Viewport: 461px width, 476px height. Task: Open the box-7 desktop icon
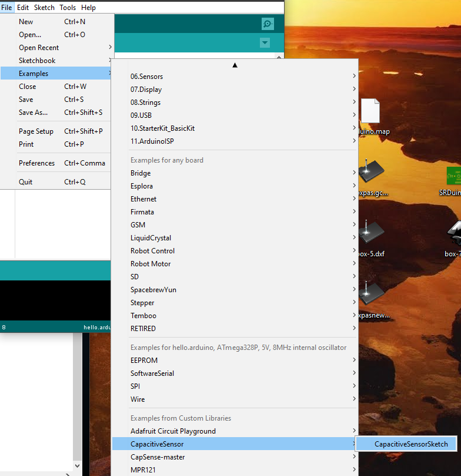tap(454, 233)
